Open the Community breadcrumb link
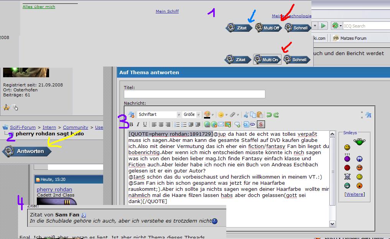This screenshot has height=239, width=390. (76, 127)
